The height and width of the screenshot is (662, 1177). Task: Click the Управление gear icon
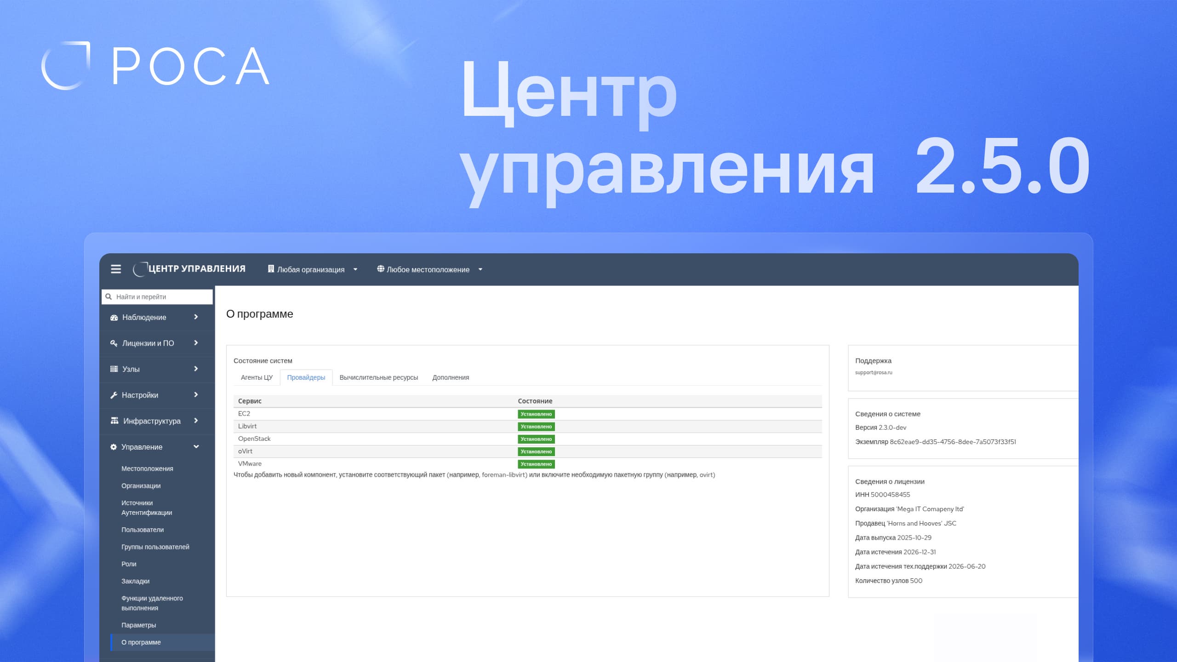pyautogui.click(x=114, y=447)
